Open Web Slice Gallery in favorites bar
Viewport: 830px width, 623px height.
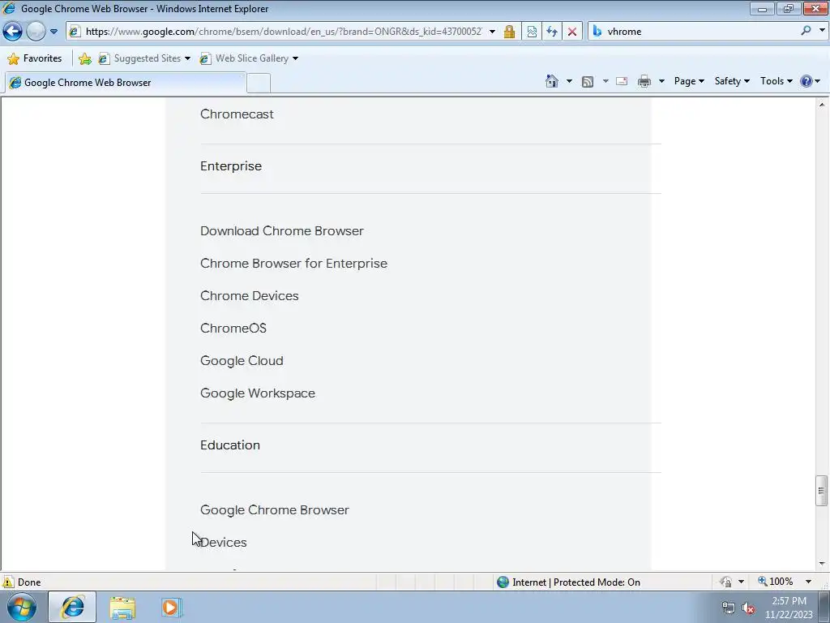tap(249, 58)
